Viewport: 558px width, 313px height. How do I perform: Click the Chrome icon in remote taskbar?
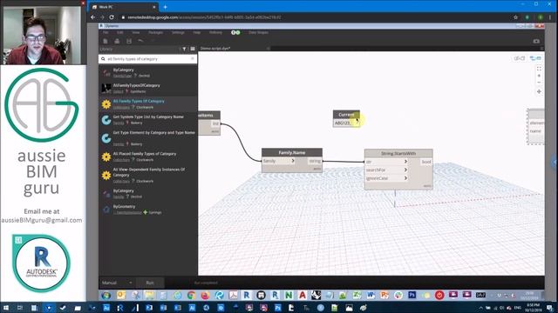pyautogui.click(x=191, y=295)
